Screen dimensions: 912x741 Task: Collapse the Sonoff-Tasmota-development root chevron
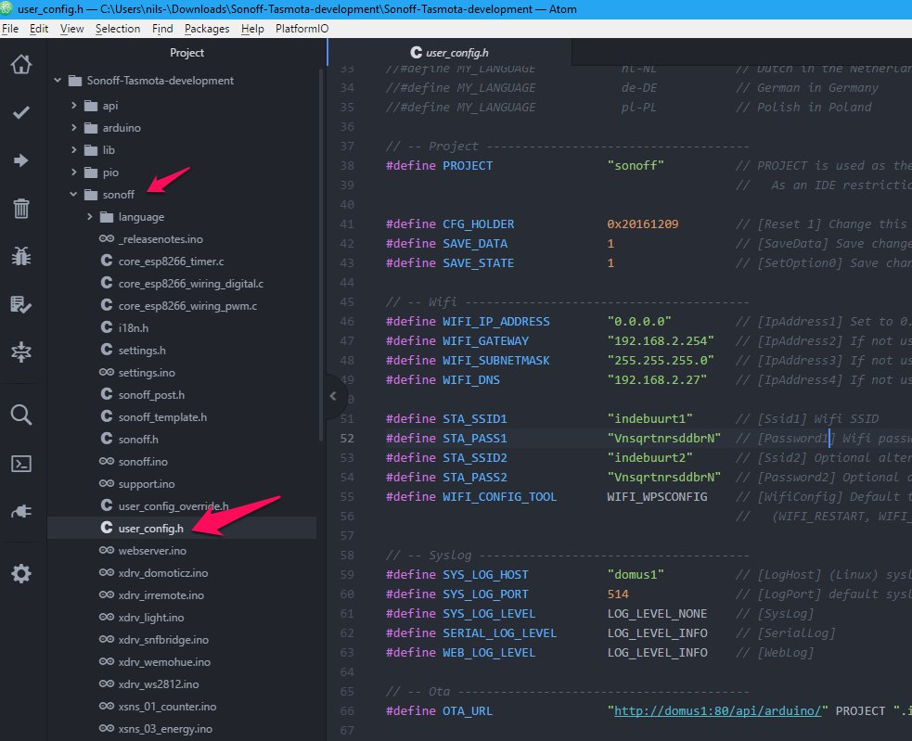[58, 81]
